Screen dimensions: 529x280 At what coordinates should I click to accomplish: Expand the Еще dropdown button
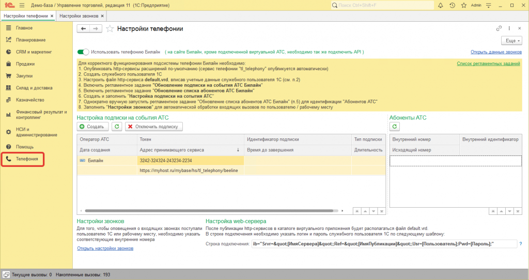tap(511, 40)
